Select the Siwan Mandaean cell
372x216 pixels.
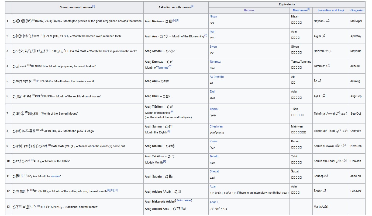(301, 51)
